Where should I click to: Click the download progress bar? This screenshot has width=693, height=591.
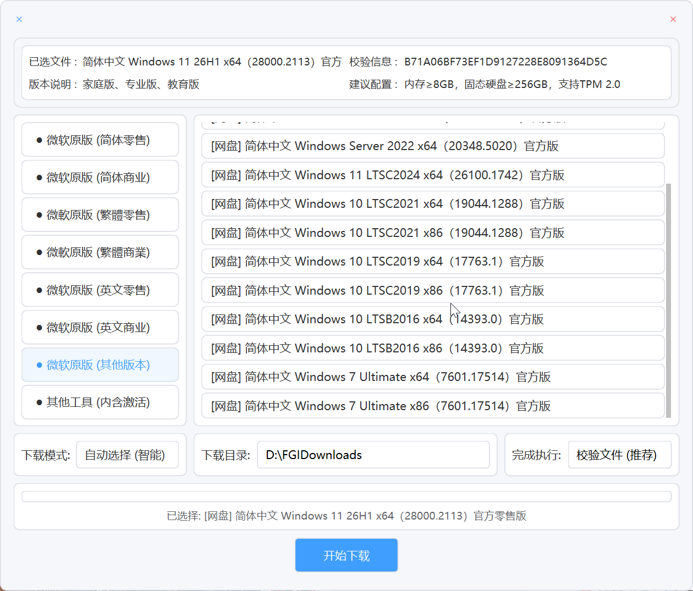(x=346, y=496)
